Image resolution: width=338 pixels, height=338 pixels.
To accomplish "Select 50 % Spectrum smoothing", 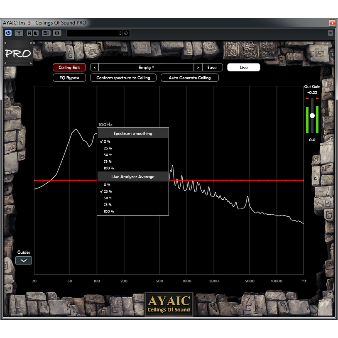I will (108, 155).
